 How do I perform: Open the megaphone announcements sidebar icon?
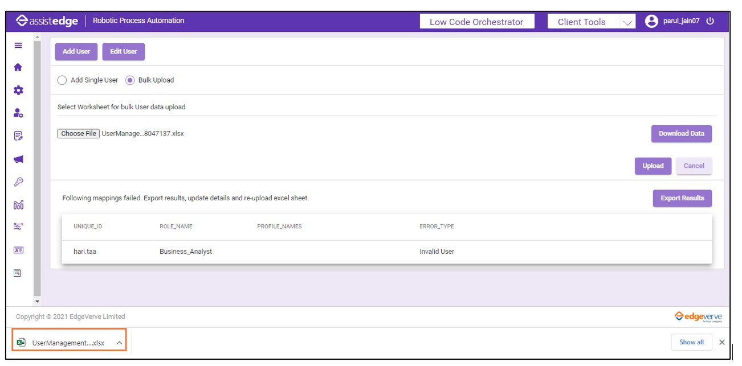click(x=18, y=159)
